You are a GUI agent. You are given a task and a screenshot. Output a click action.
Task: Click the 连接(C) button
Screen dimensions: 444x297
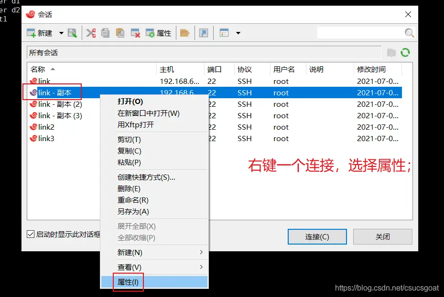pos(317,236)
